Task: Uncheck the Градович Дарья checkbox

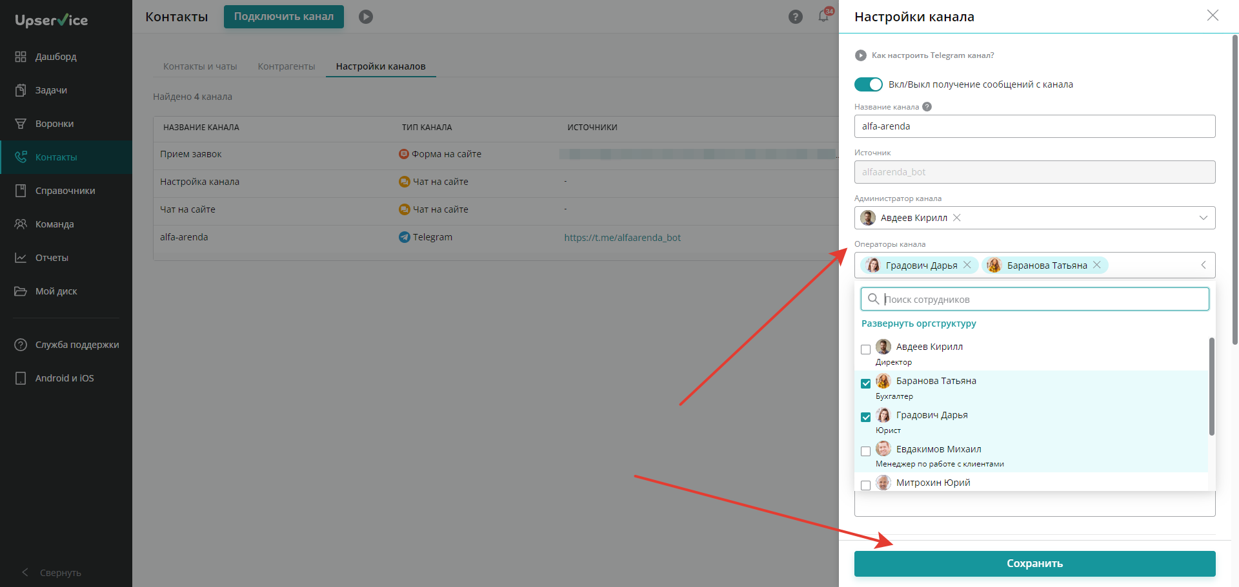Action: click(866, 418)
